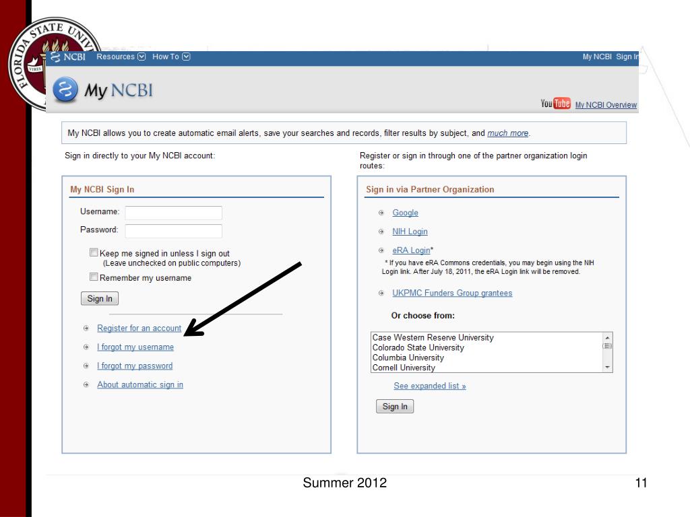Viewport: 690px width, 517px height.
Task: Click bullet icon beside Register for an account
Action: pyautogui.click(x=86, y=329)
